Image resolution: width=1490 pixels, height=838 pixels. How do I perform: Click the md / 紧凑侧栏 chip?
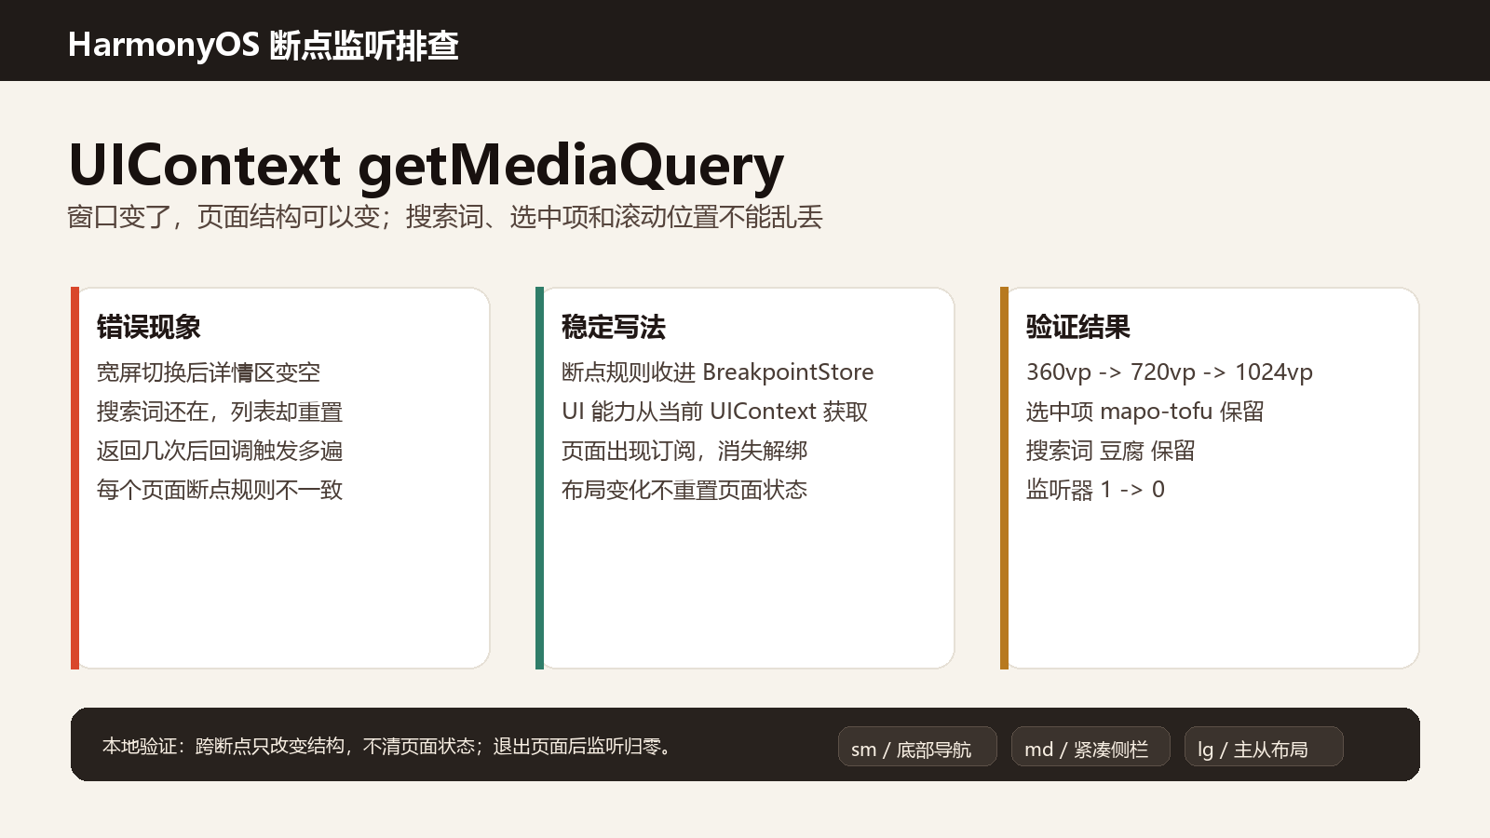1090,747
